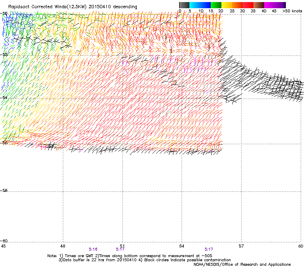Screen dimensions: 304x267
Task: Click the 'NOAA/NESDIS/Office of Research and Applications' credit
Action: click(x=242, y=265)
